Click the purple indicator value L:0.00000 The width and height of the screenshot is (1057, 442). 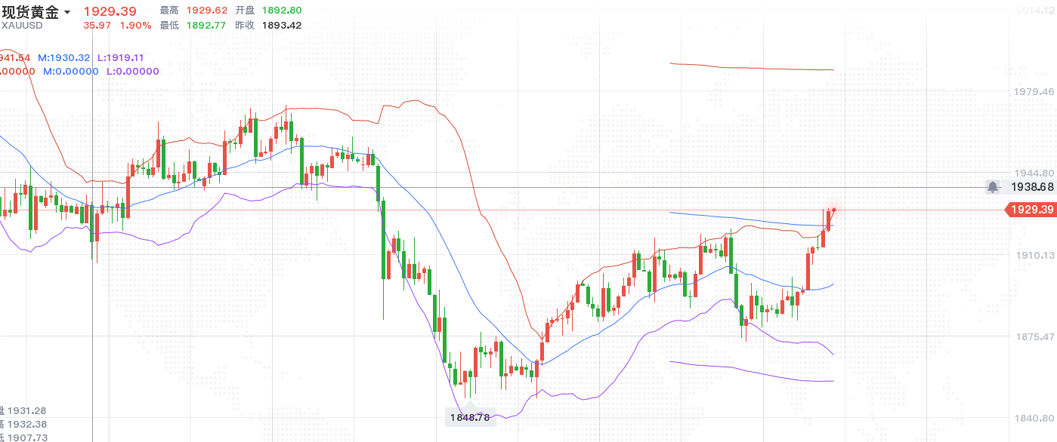click(132, 72)
